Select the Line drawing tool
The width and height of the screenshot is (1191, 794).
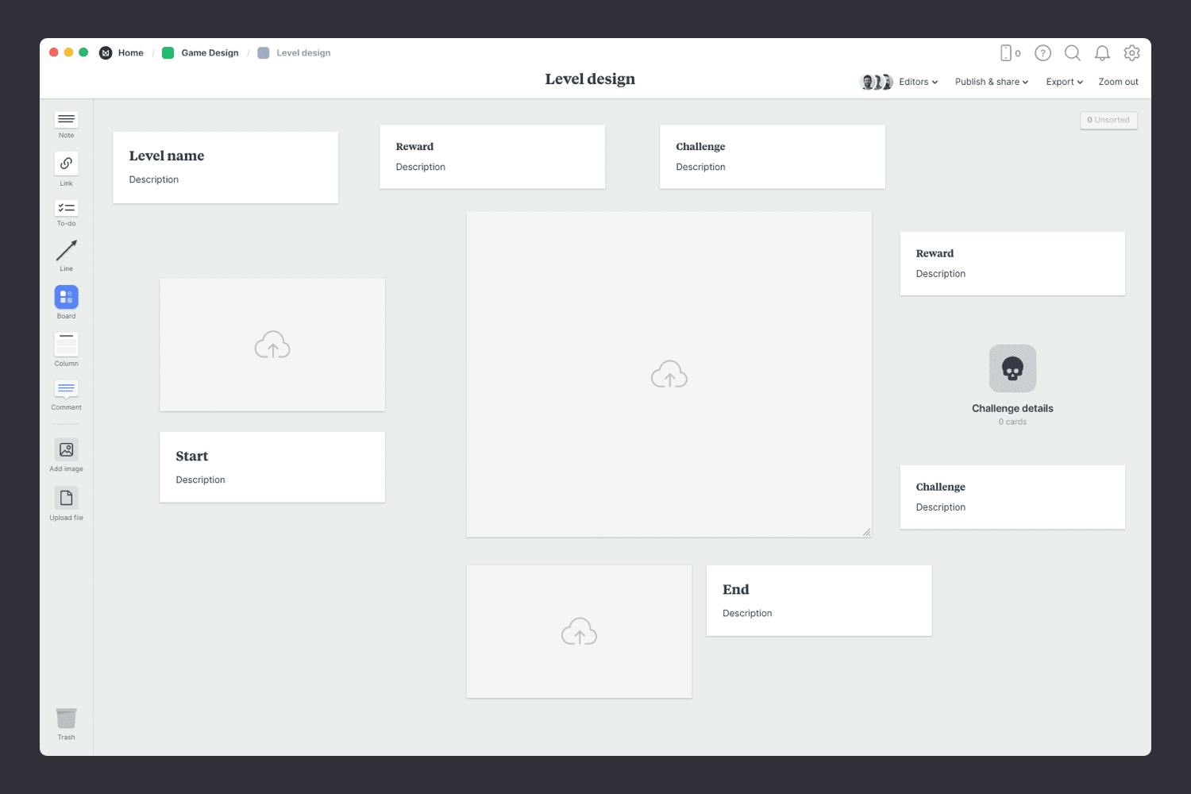click(66, 251)
